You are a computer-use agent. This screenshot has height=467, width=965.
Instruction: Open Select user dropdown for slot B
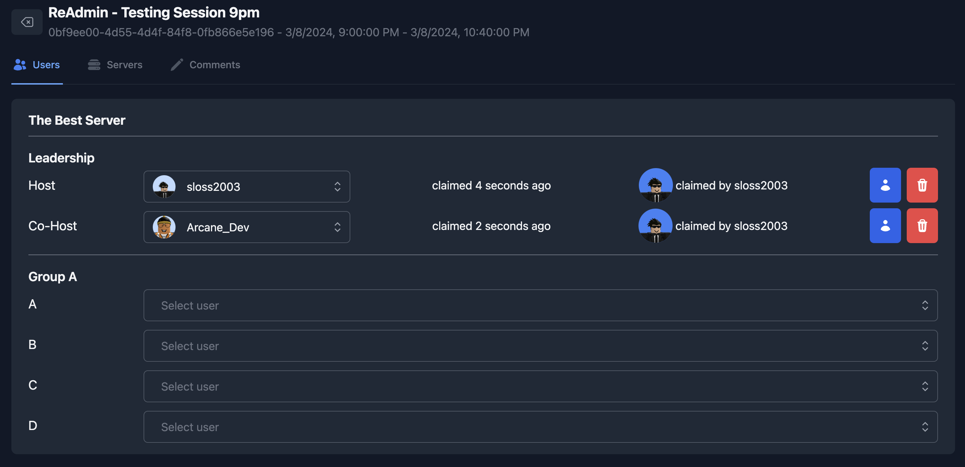540,345
